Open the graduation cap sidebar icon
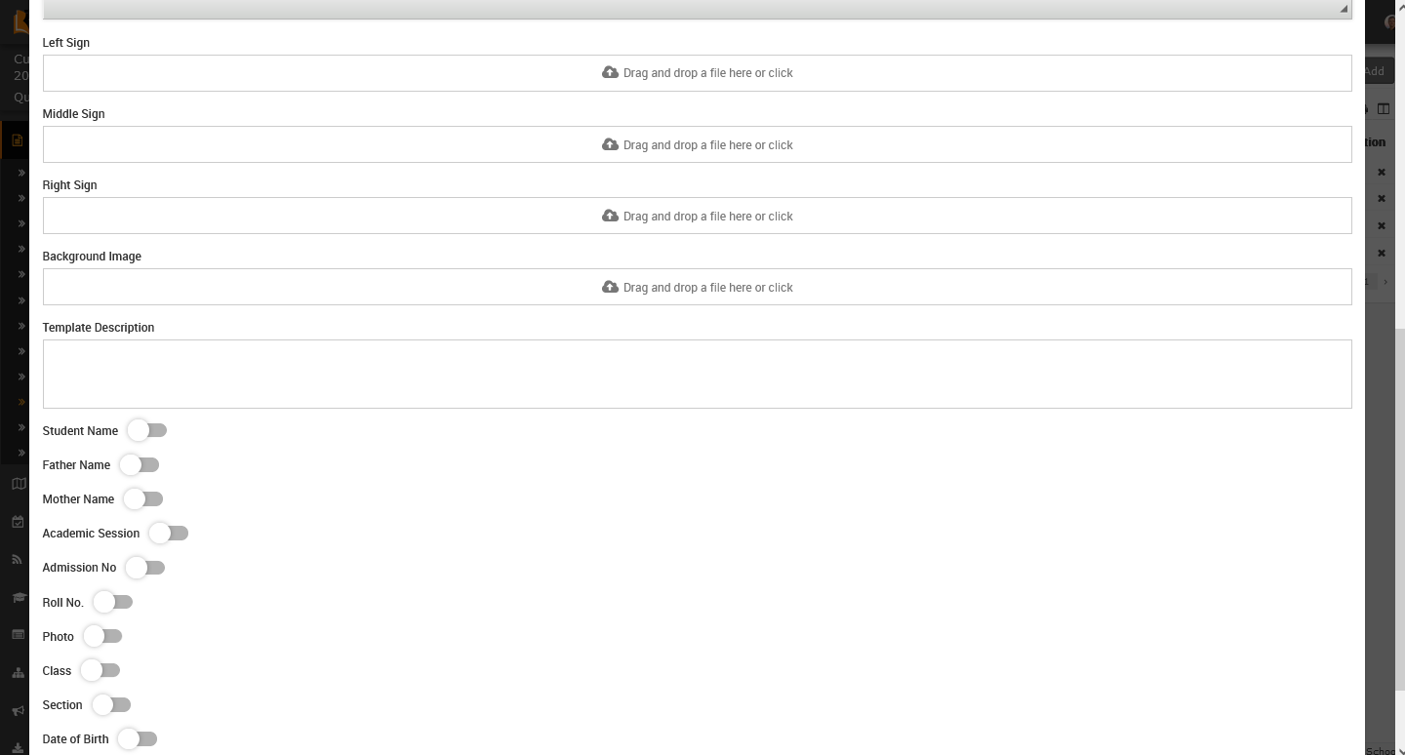This screenshot has height=755, width=1405. pos(18,597)
